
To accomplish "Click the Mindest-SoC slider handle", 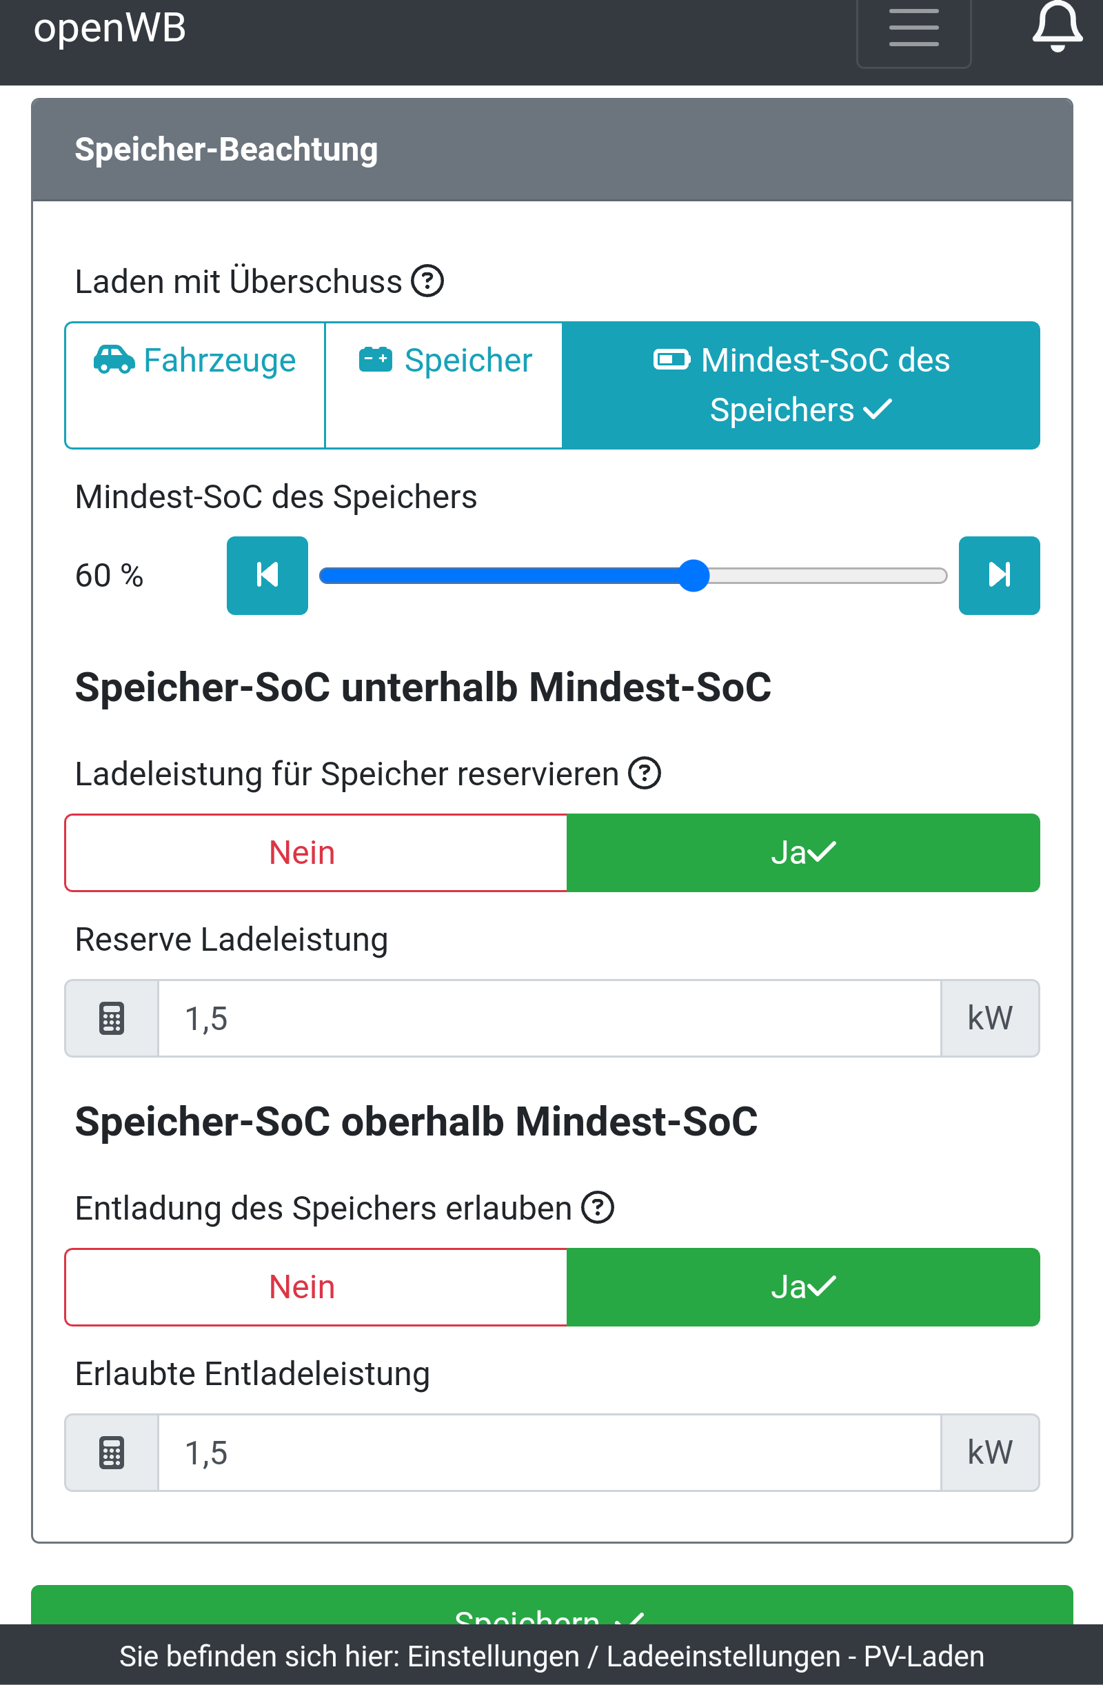I will [694, 575].
